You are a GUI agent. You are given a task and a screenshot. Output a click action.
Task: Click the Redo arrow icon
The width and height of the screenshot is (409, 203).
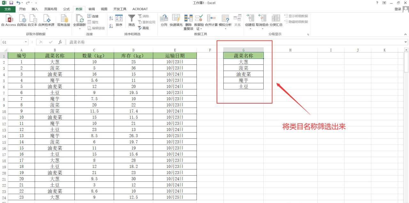click(x=27, y=3)
